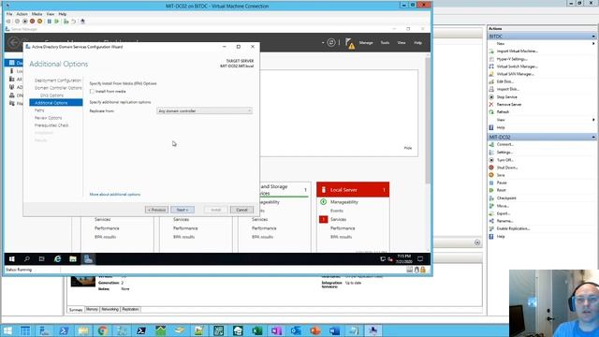599x337 pixels.
Task: Expand the View submenu arrow in Actions
Action: click(x=593, y=120)
